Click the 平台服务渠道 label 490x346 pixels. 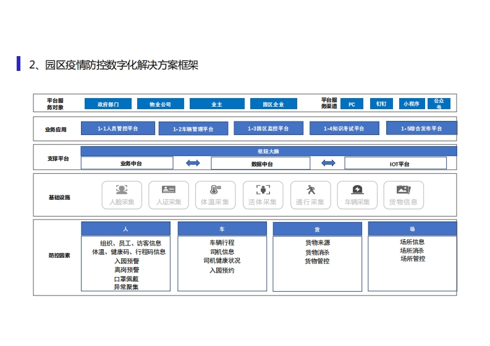pos(329,103)
